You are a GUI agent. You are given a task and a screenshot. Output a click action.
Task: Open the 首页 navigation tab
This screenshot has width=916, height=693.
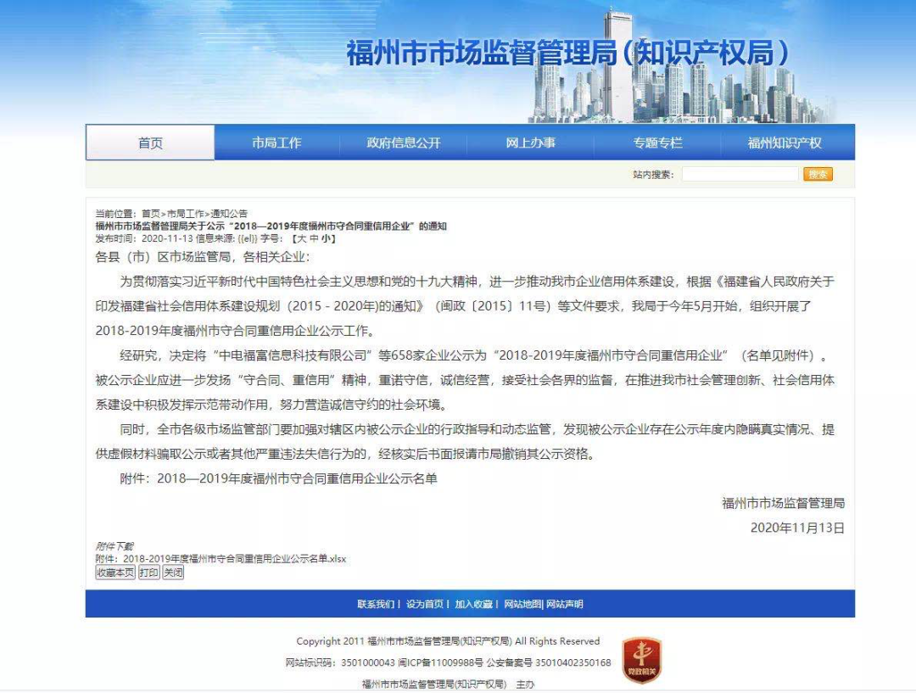click(150, 143)
